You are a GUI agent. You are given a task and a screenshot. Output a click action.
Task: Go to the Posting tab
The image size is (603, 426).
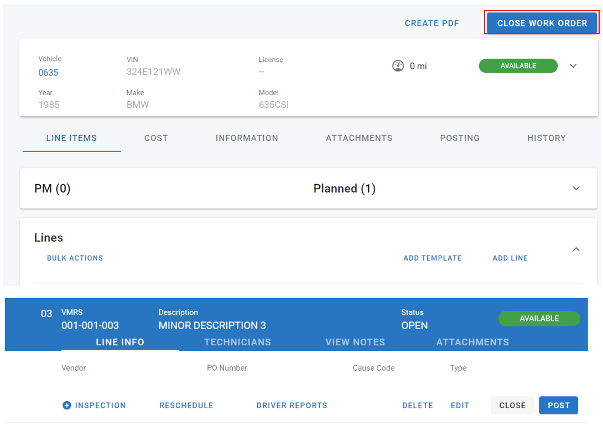[460, 138]
